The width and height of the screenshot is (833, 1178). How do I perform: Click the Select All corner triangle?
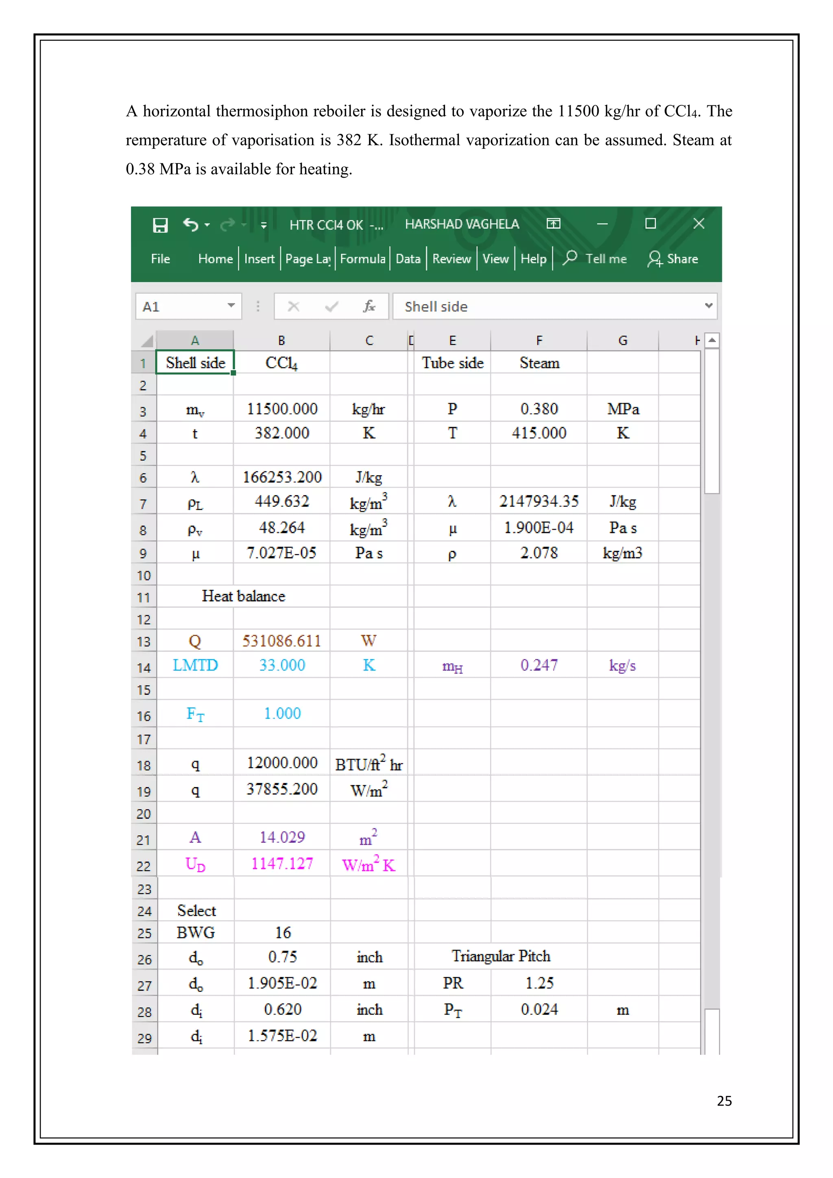[x=147, y=341]
